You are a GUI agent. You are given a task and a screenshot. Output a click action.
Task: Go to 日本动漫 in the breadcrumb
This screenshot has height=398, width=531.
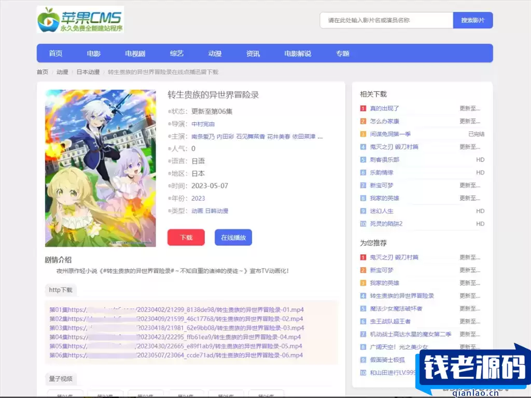pos(88,72)
